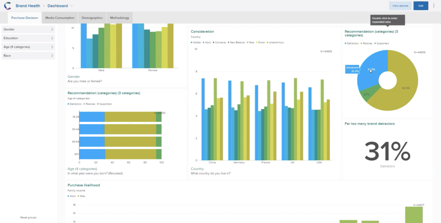Switch to the Media Consumption tab
Image resolution: width=441 pixels, height=223 pixels.
[60, 18]
